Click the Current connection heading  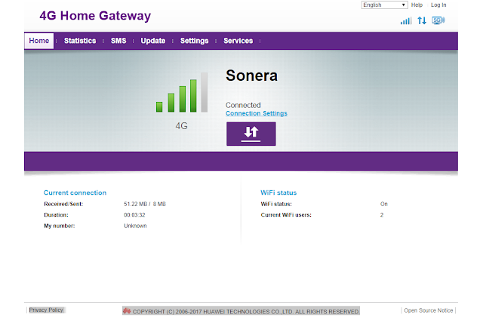pyautogui.click(x=75, y=193)
